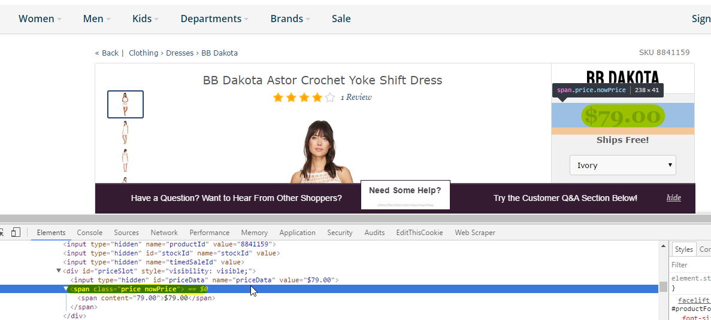
Task: Click the $79.00 price on the page
Action: click(x=622, y=115)
